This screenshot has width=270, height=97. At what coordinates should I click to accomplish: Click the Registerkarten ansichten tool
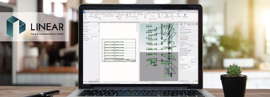(167, 15)
